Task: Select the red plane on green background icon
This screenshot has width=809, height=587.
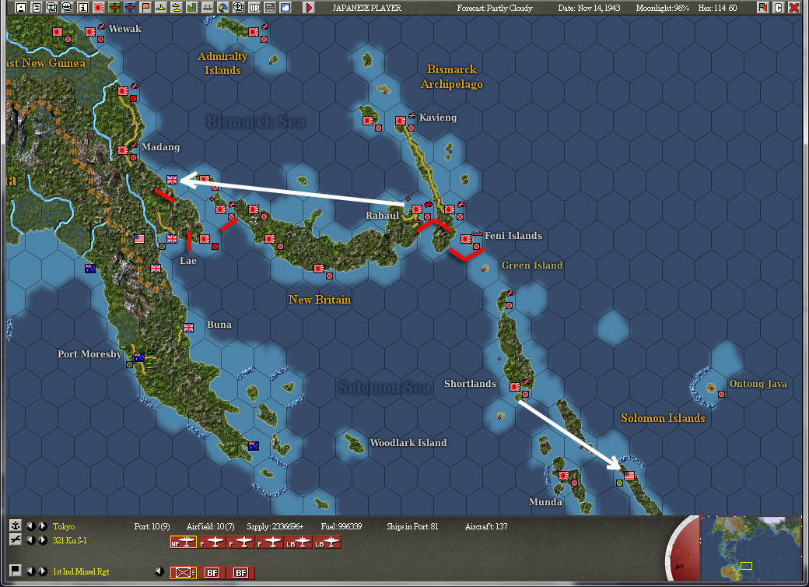Action: pyautogui.click(x=114, y=8)
